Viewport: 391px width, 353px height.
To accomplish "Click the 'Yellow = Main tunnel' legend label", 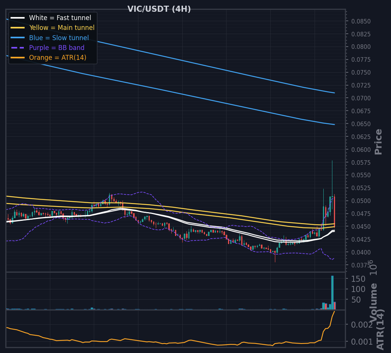I will tap(62, 28).
